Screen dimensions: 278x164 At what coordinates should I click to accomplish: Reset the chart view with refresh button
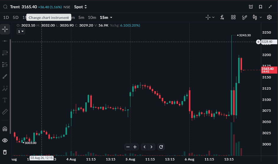(x=161, y=147)
